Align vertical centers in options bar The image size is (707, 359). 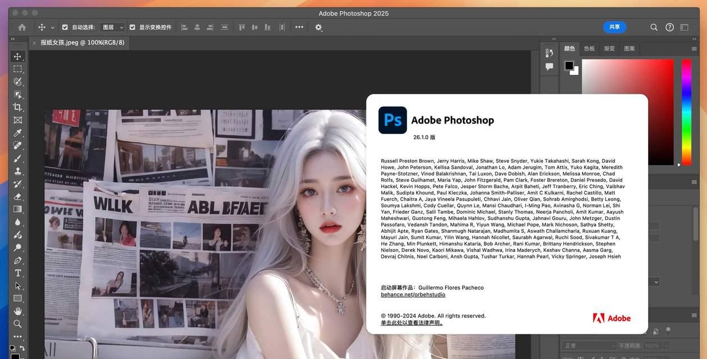[255, 27]
